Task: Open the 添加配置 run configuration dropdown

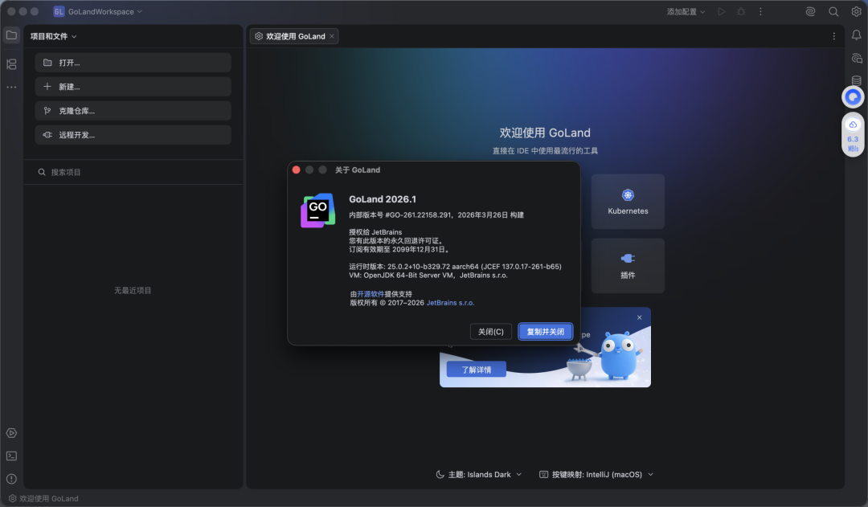Action: 686,11
